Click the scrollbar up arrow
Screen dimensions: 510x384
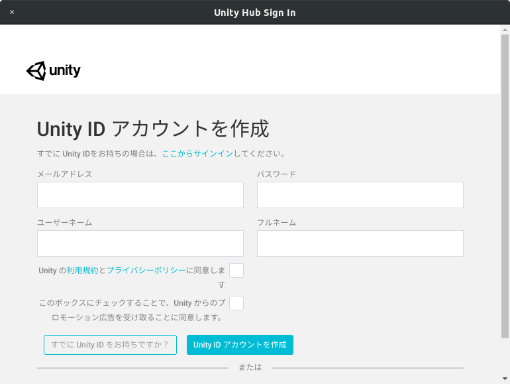click(505, 30)
